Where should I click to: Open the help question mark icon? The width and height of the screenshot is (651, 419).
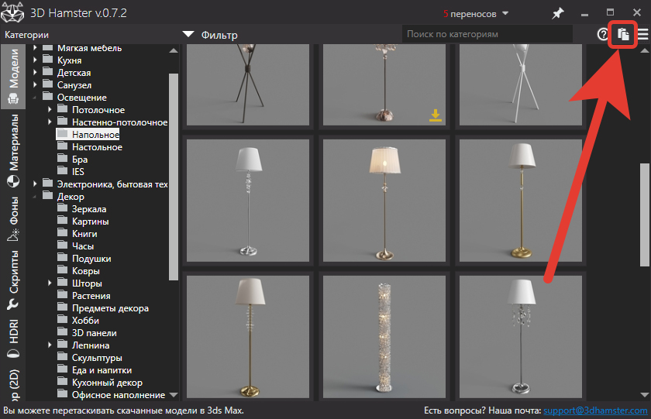602,34
